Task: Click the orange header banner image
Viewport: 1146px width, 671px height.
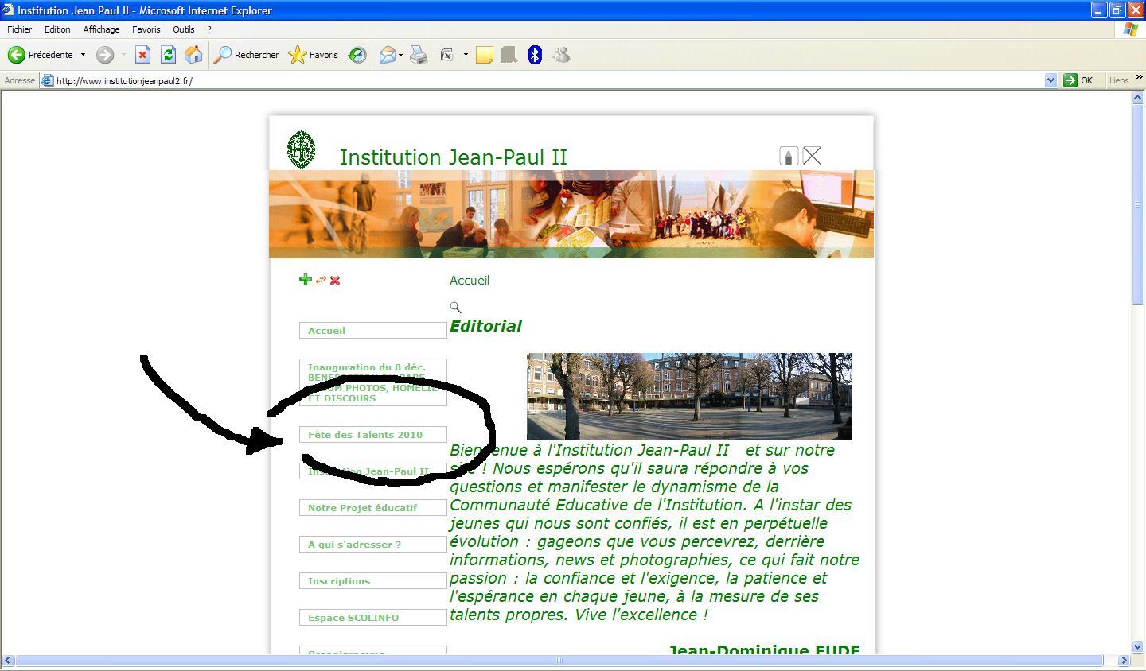Action: click(571, 215)
